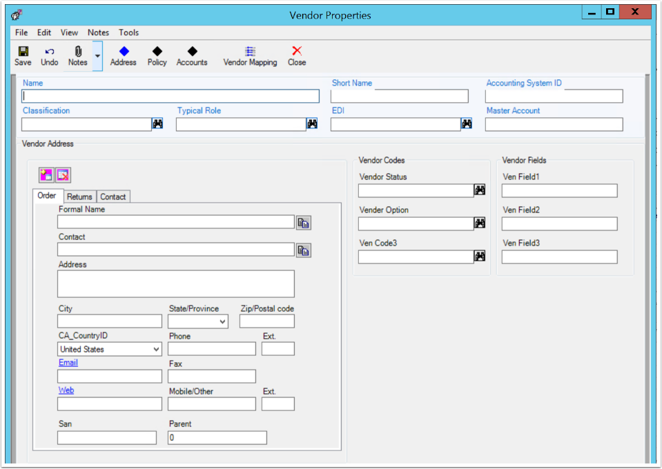This screenshot has width=662, height=469.
Task: Click into the Ven Field1 box
Action: tap(560, 190)
